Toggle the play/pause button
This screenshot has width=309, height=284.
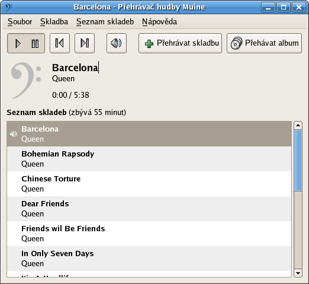pos(26,43)
